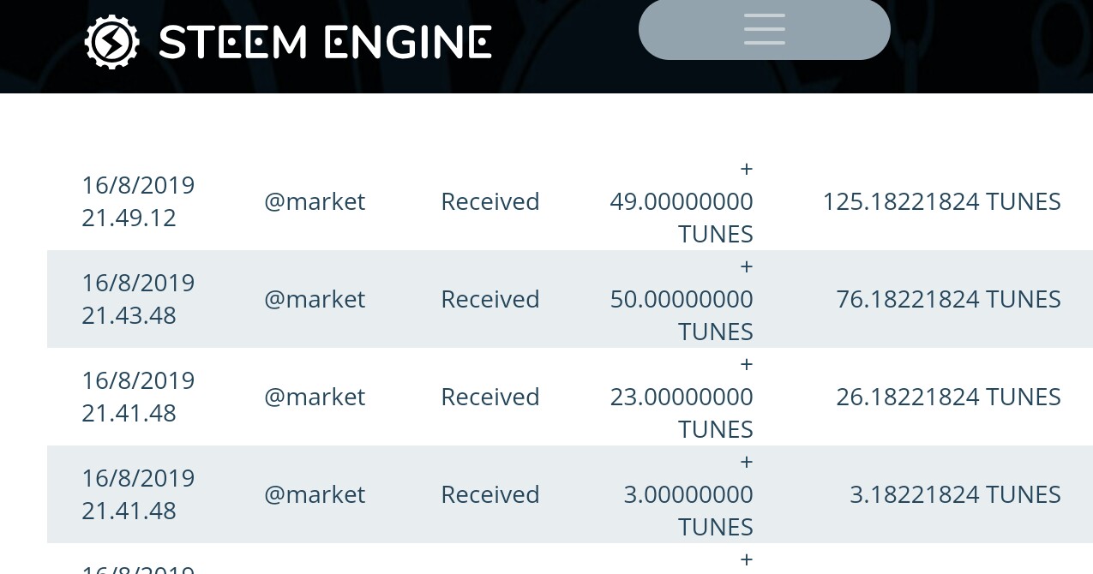
Task: Click Received in the 21.43.48 row
Action: point(490,299)
